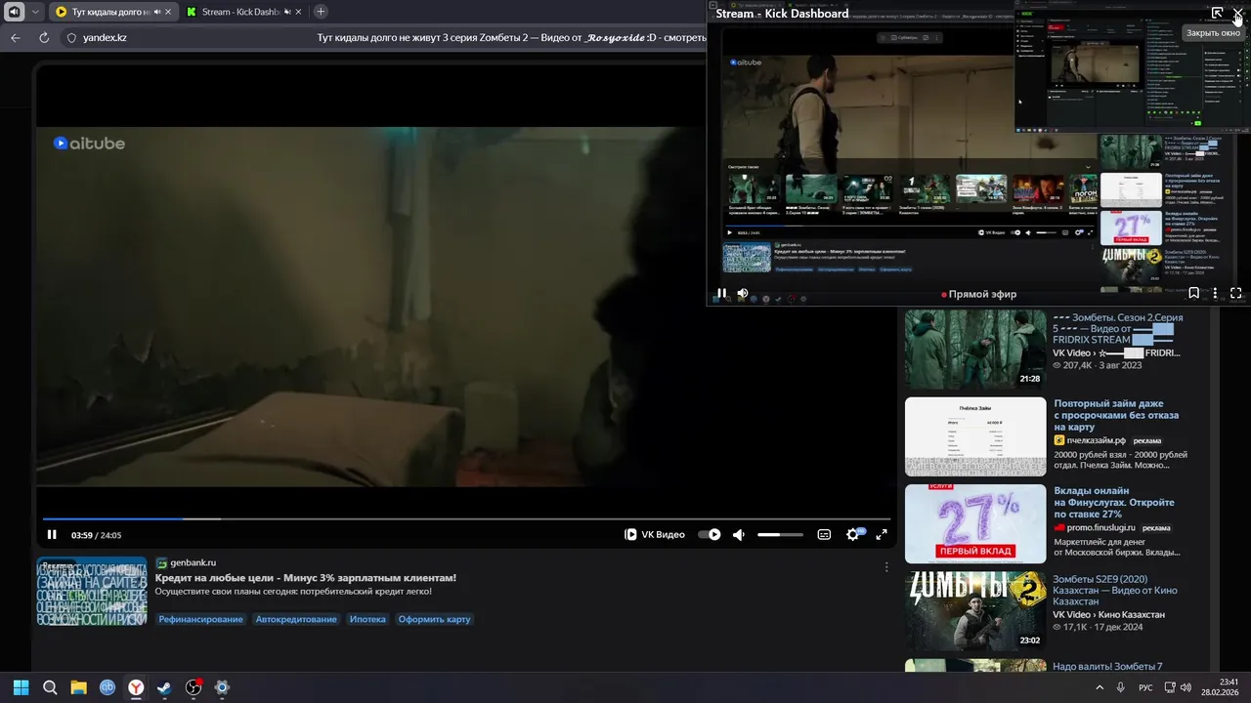Click 27% ПЕРВЫЙ ВКЛАД ad image

(x=975, y=523)
